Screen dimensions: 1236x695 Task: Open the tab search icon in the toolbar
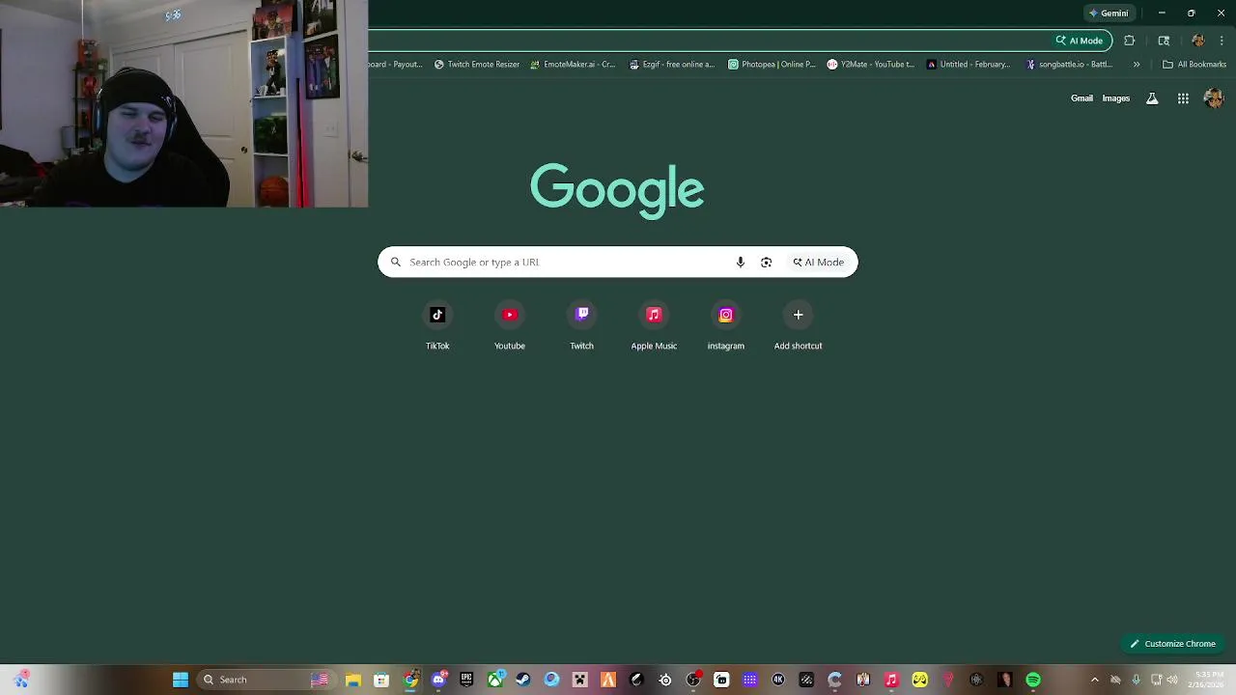click(1164, 41)
